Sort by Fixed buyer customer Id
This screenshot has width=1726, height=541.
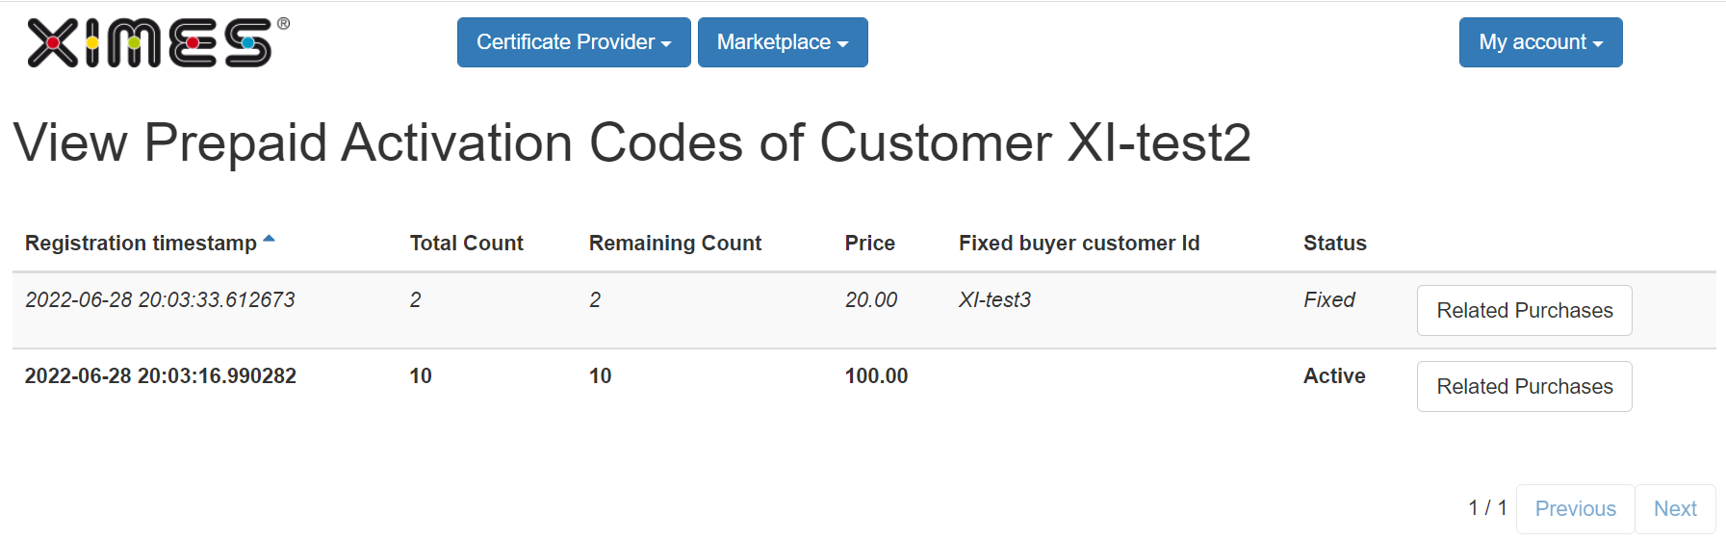1079,244
